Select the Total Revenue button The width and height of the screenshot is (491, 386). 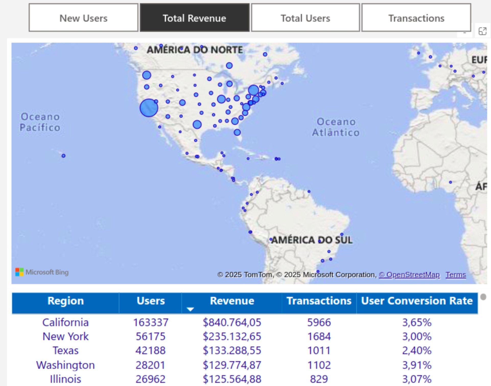[x=195, y=18]
